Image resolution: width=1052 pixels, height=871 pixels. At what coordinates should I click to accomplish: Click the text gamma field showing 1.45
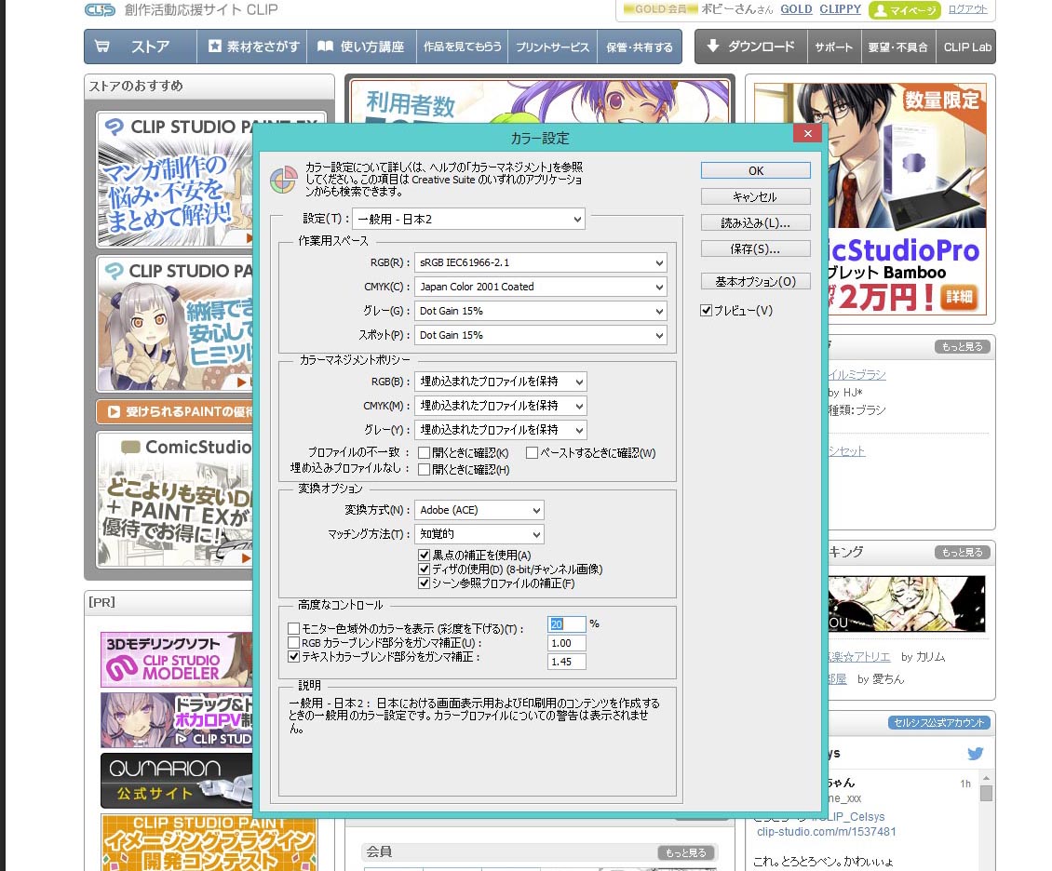pos(567,662)
